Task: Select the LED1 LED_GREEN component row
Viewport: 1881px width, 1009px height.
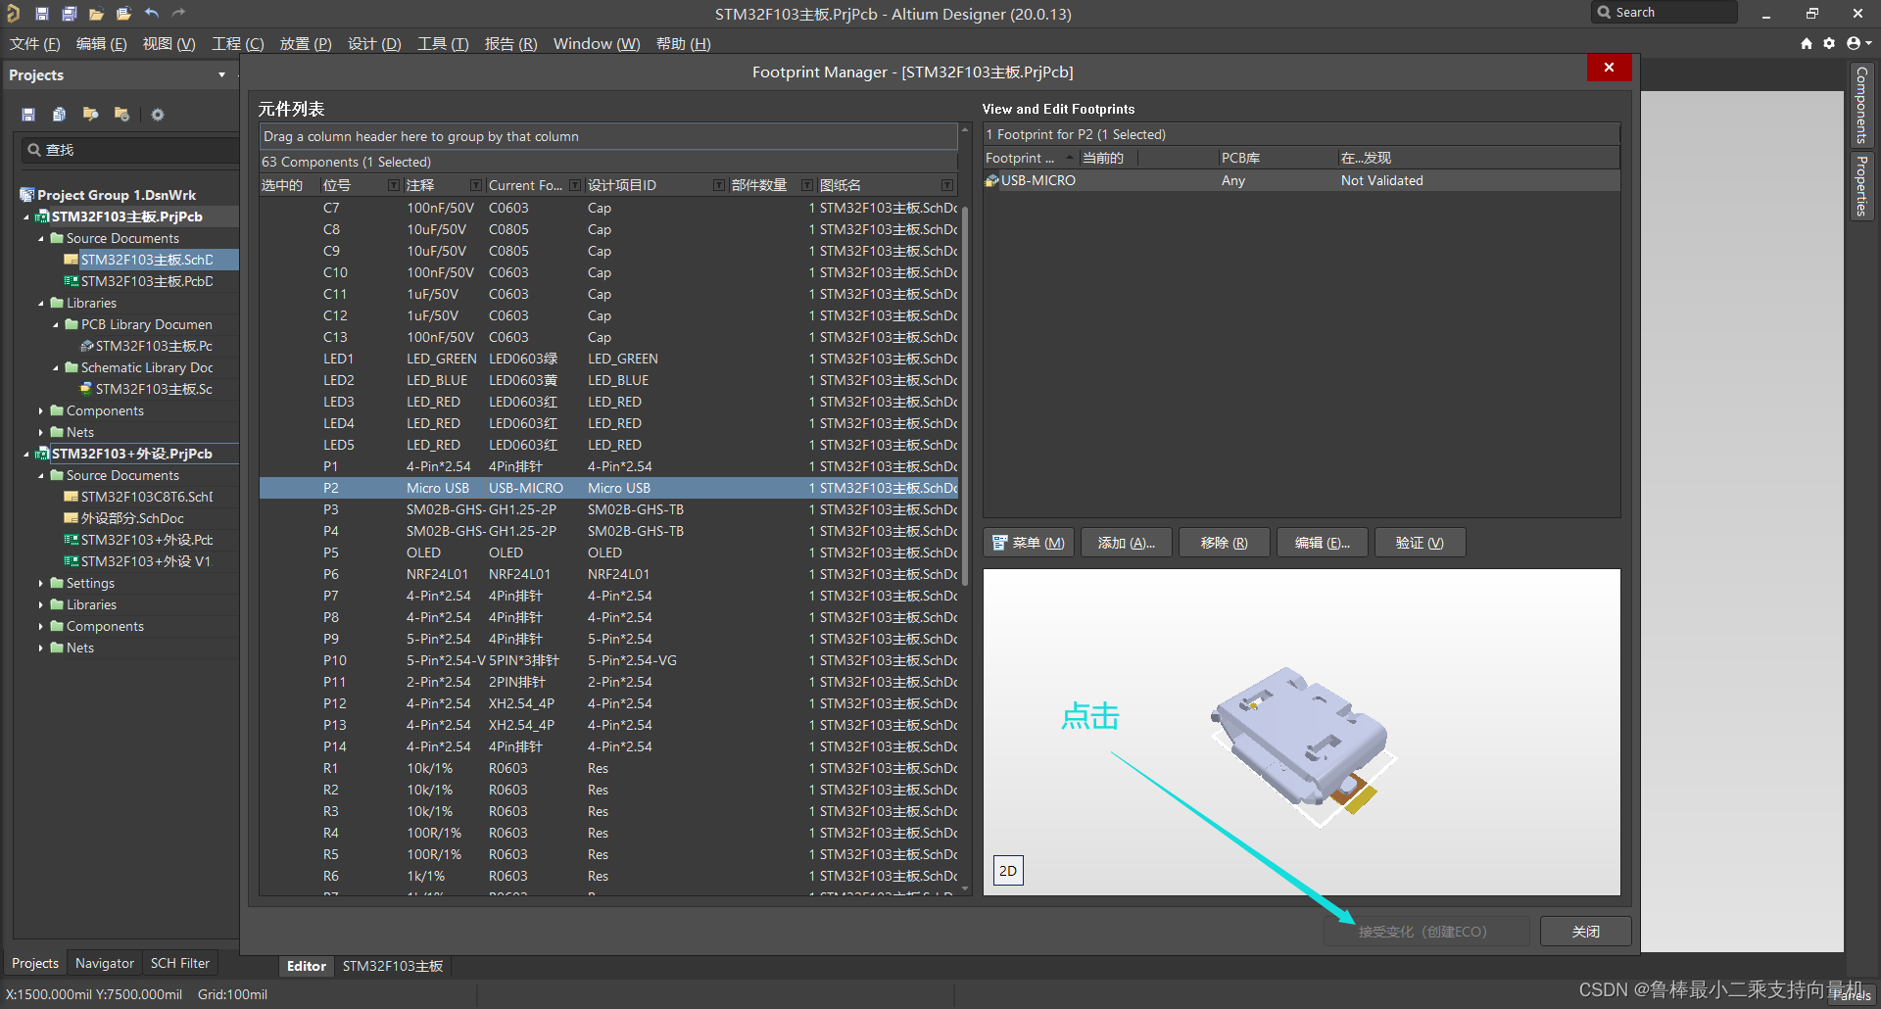Action: [x=608, y=359]
